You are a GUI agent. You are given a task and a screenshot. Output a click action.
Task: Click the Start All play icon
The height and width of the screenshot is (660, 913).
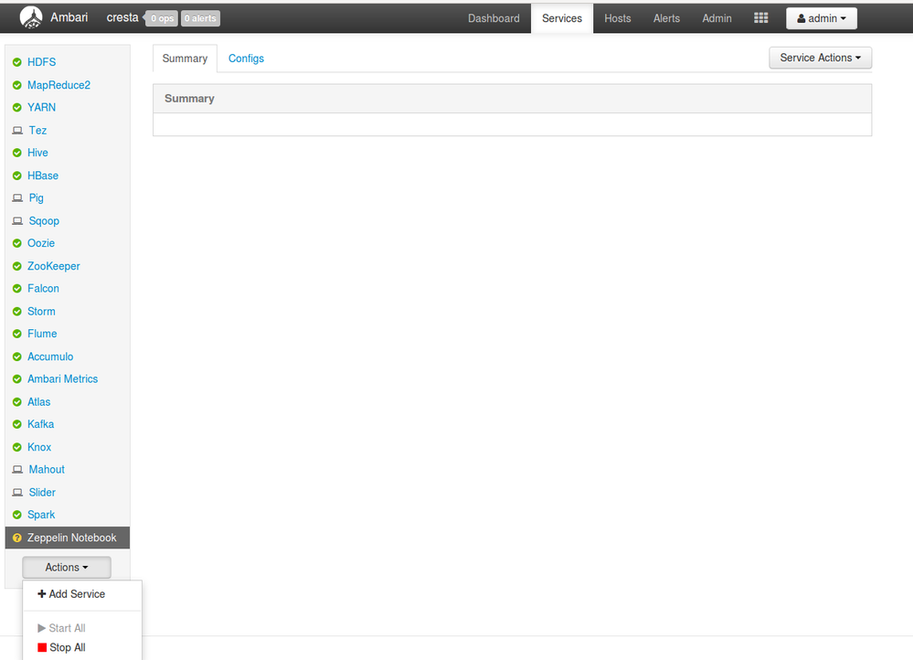click(x=40, y=628)
